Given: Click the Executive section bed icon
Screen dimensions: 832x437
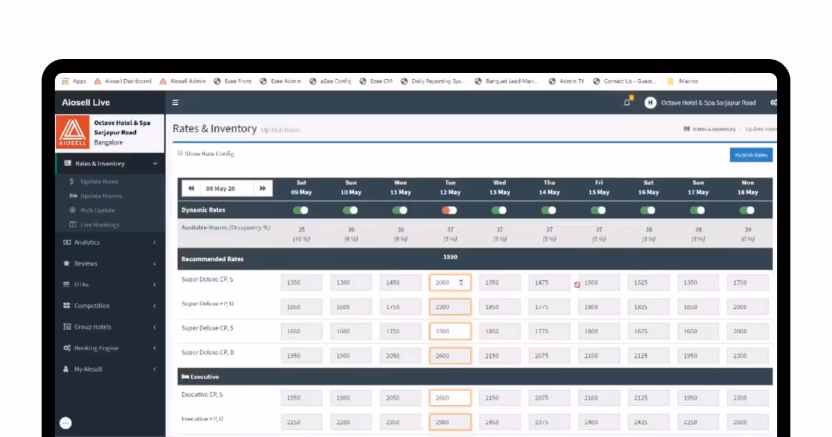Looking at the screenshot, I should pos(184,377).
